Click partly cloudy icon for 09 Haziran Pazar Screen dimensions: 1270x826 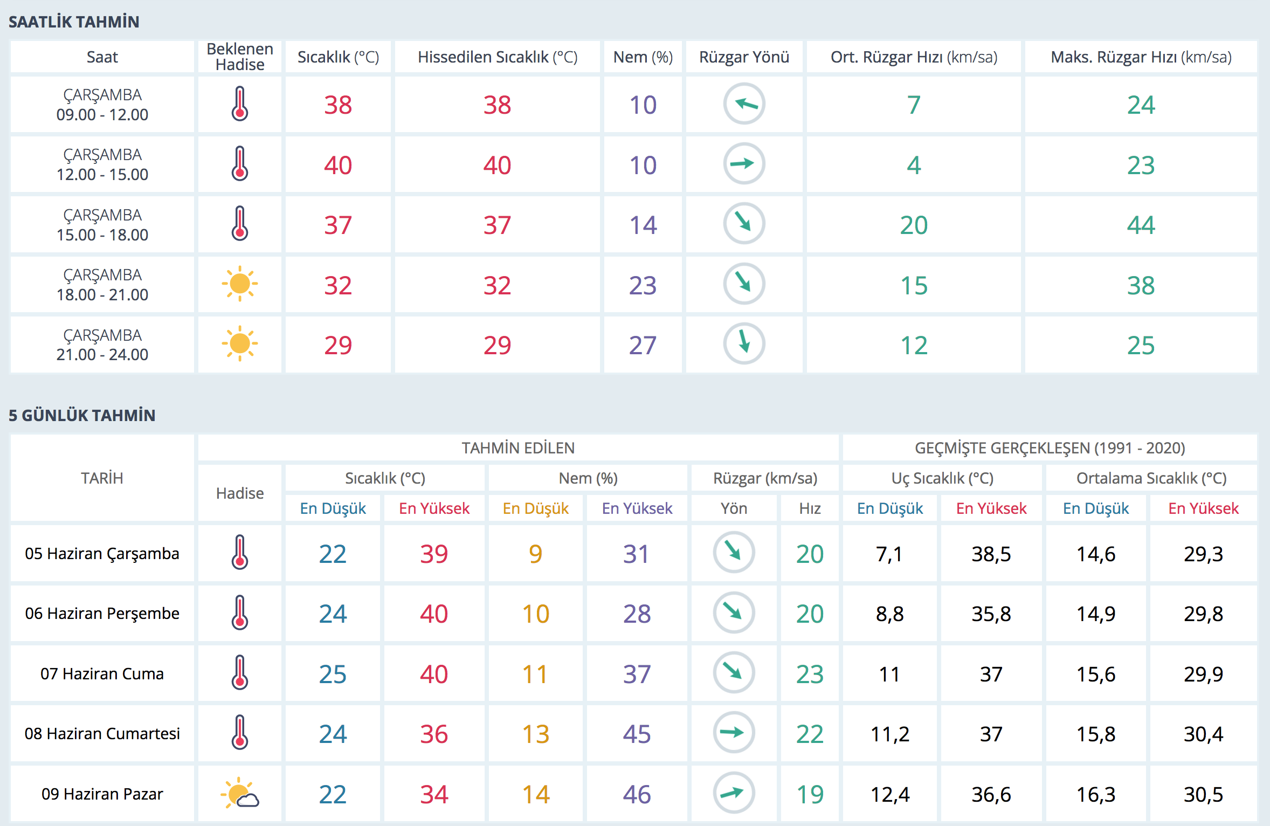[240, 793]
